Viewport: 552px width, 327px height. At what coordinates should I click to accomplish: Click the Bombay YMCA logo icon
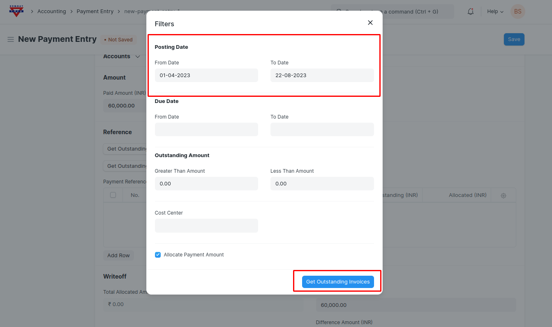pyautogui.click(x=16, y=11)
